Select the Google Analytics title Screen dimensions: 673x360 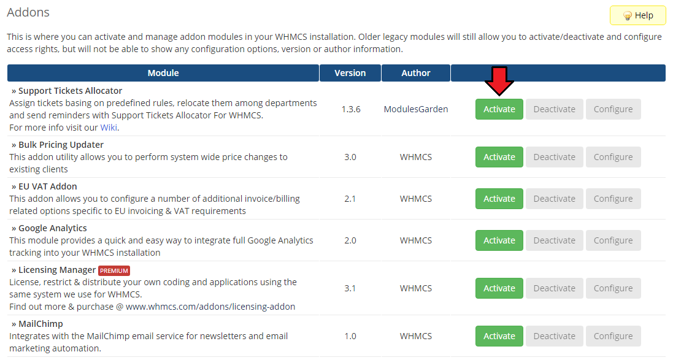(x=52, y=228)
